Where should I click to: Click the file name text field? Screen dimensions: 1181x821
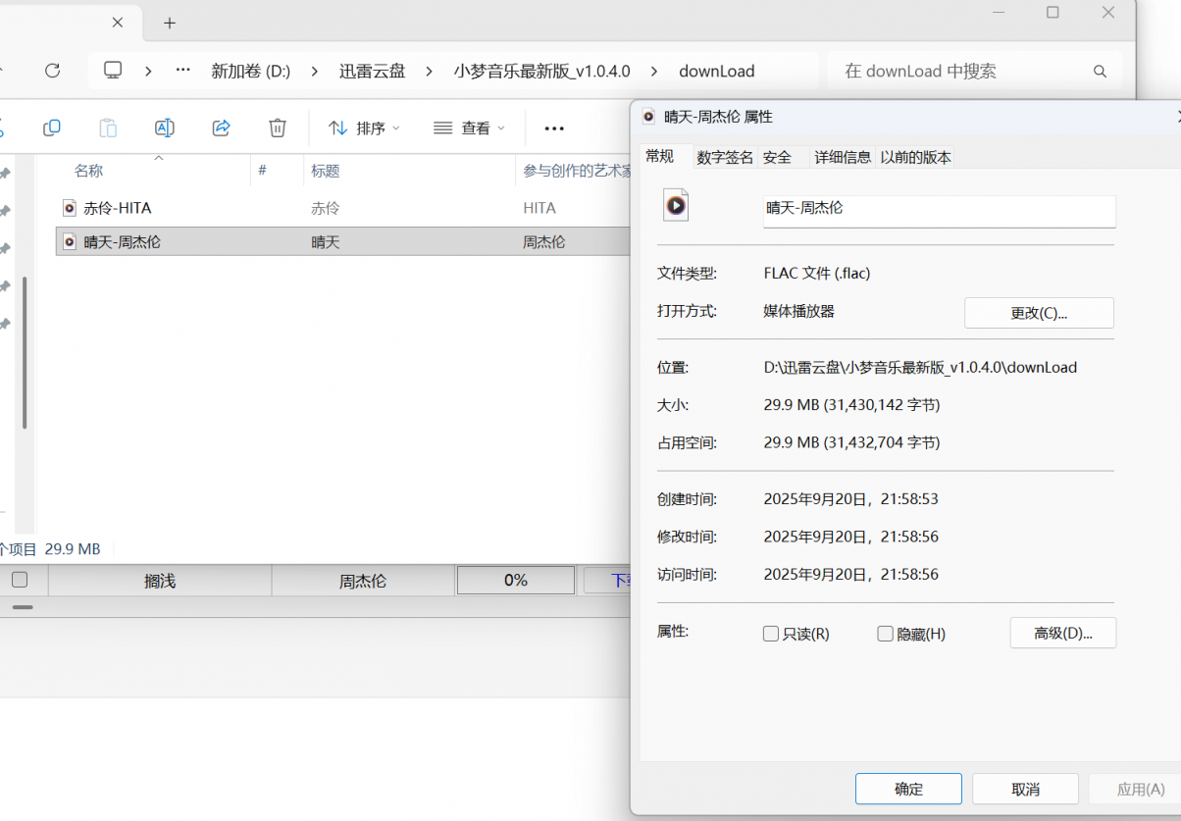point(939,210)
